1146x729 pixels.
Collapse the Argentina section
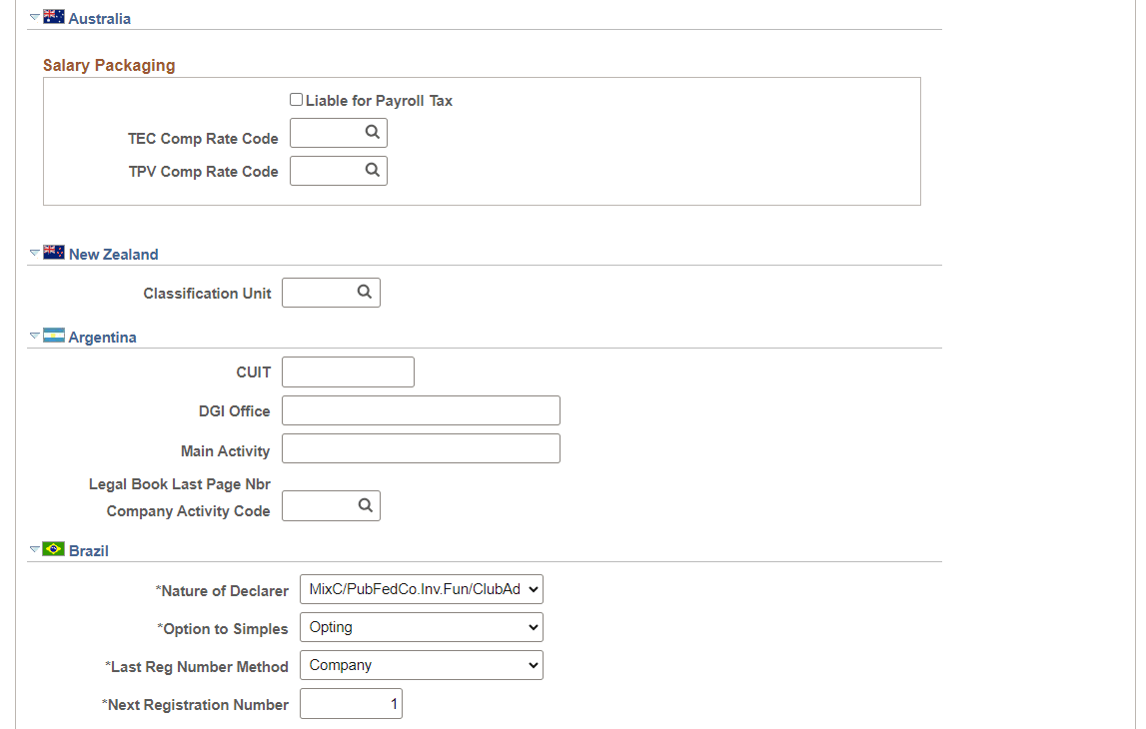click(x=34, y=336)
